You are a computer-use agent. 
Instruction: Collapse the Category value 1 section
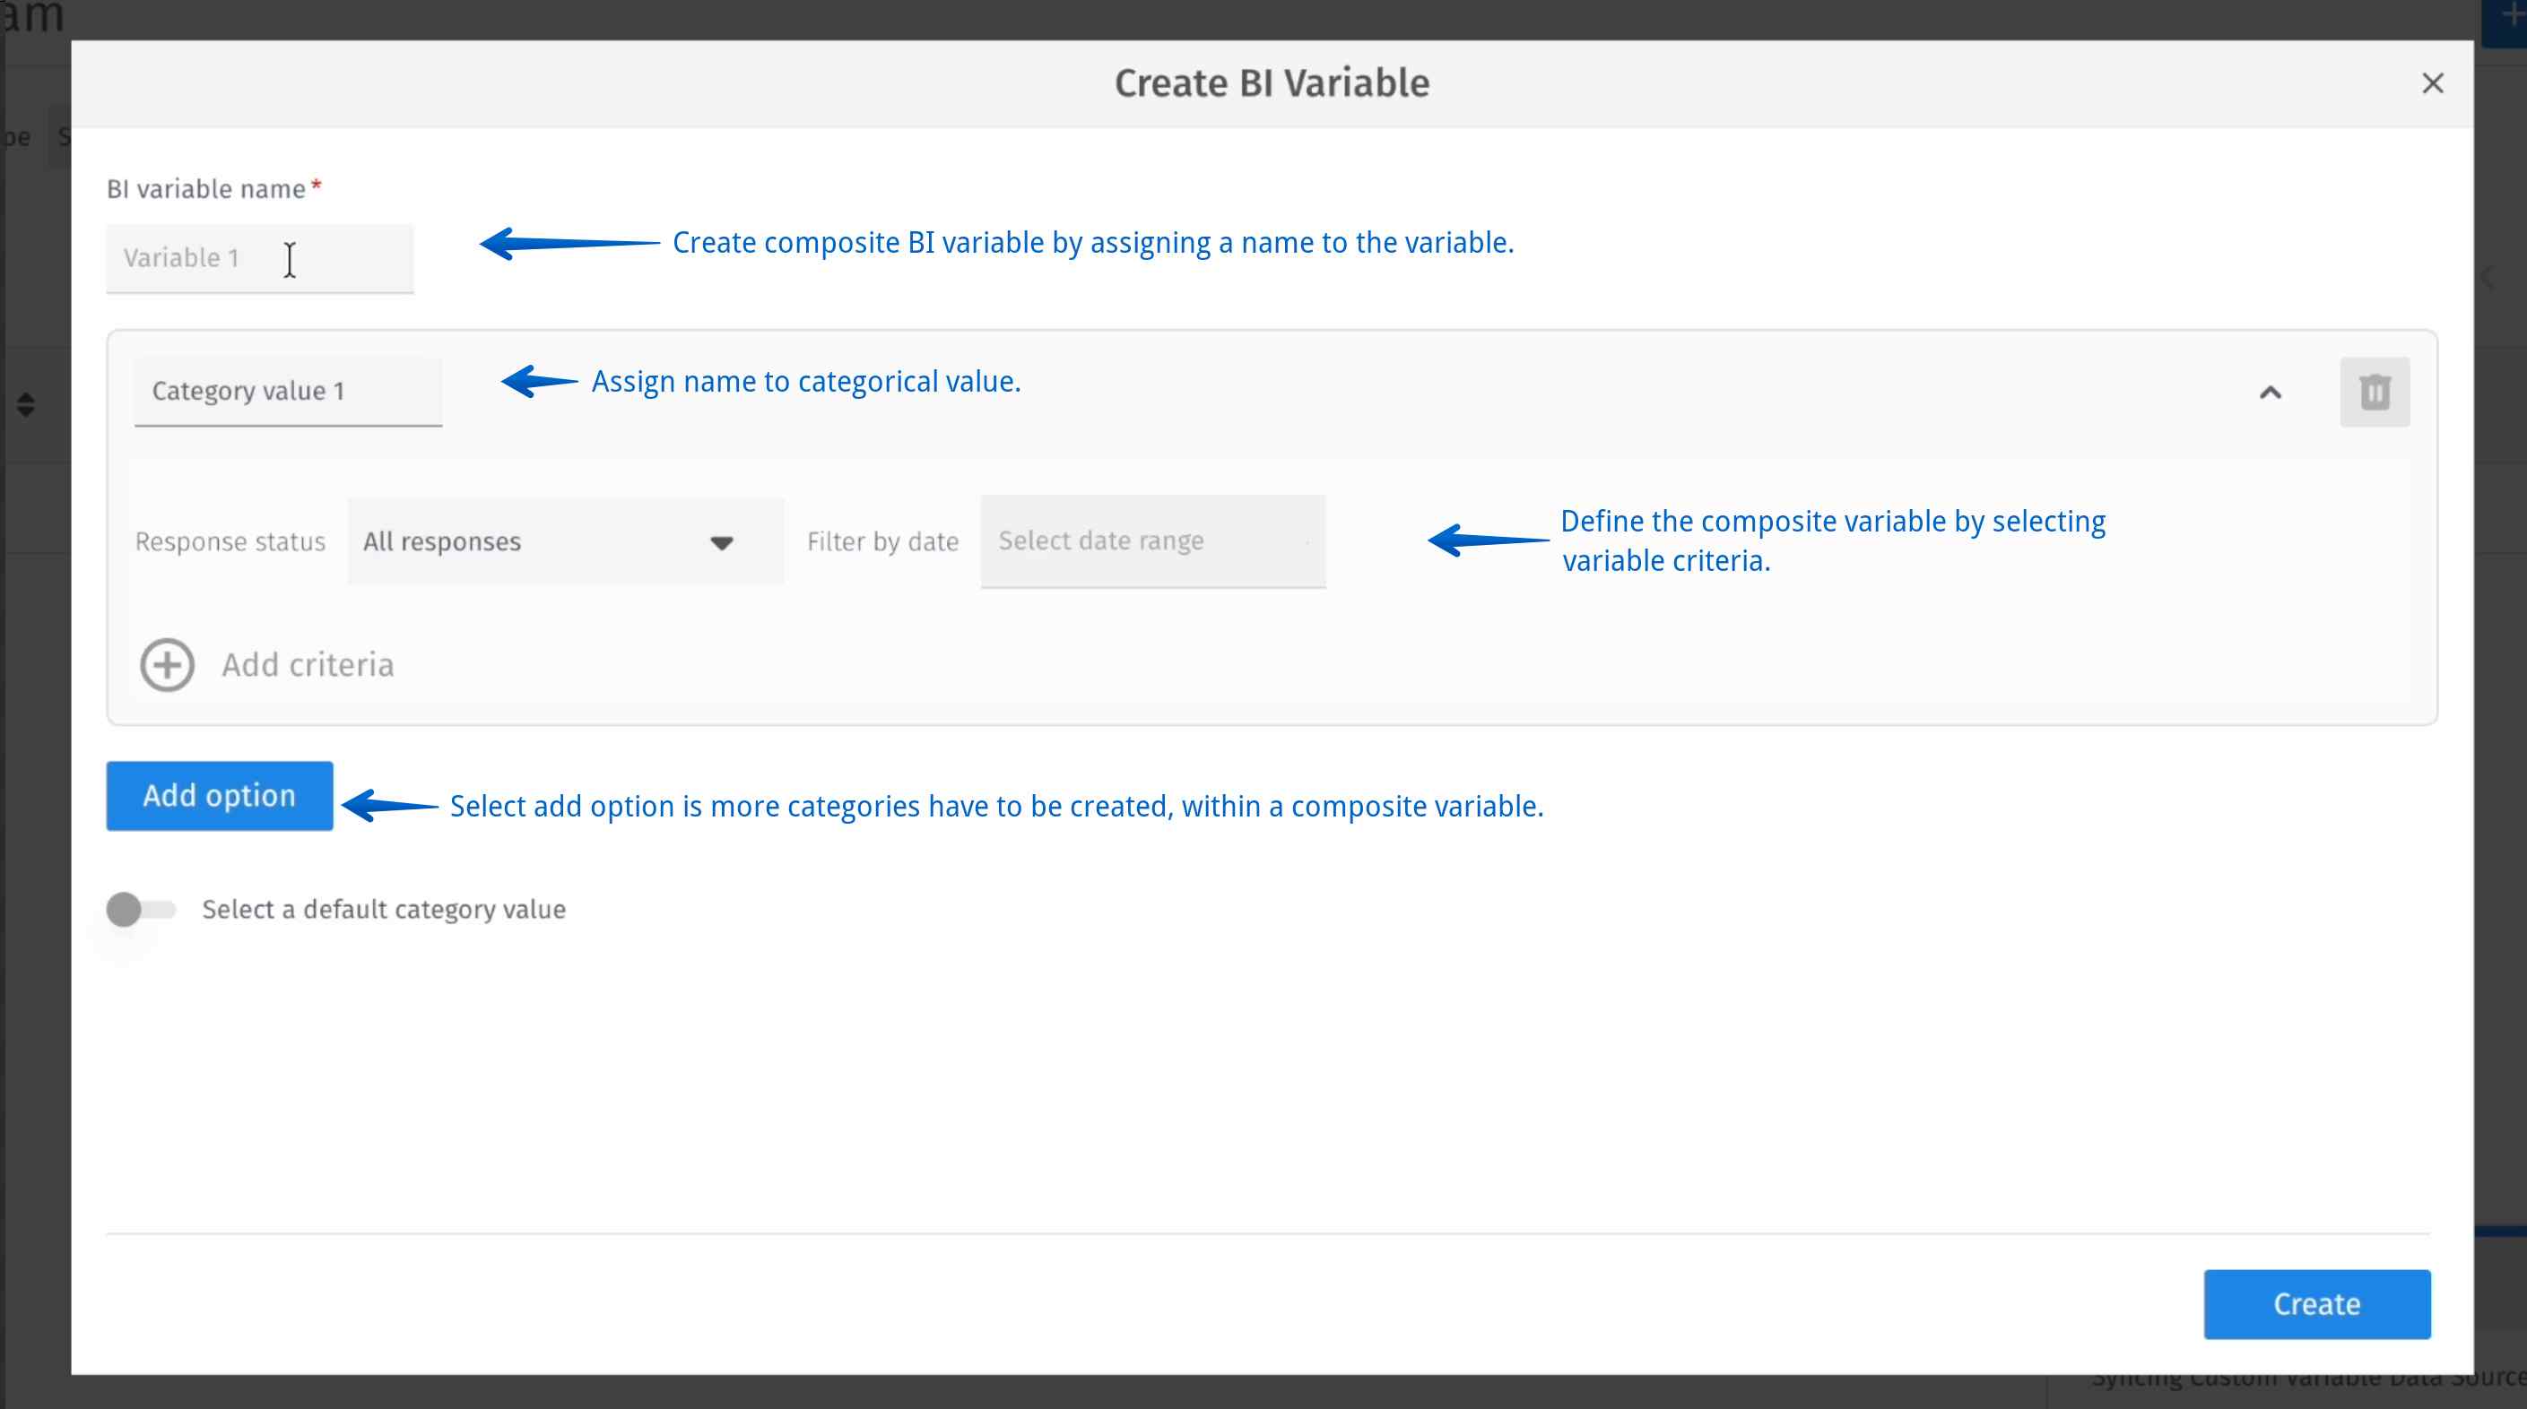point(2271,393)
